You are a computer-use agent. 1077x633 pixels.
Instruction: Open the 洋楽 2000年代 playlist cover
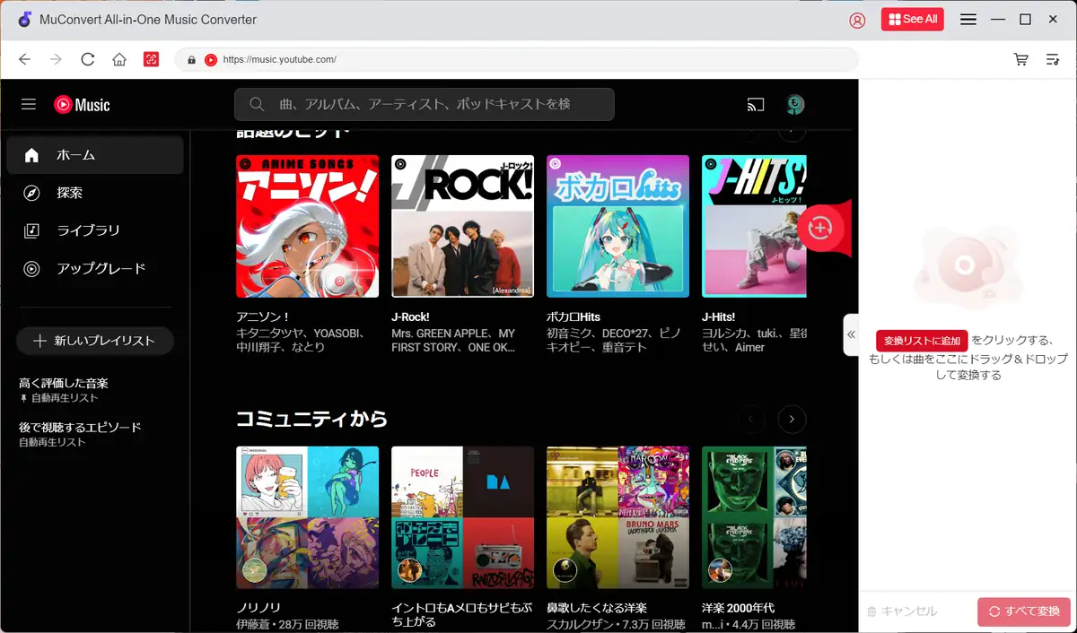point(754,517)
